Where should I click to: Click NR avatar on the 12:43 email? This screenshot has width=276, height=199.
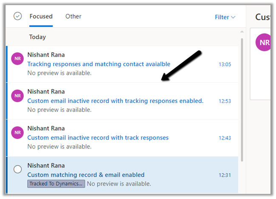tap(17, 132)
